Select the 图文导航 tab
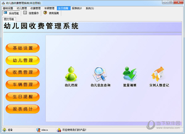 (9, 19)
